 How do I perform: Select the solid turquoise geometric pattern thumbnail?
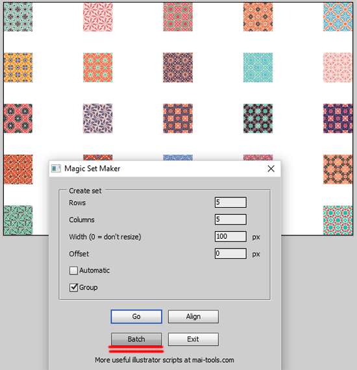click(258, 68)
